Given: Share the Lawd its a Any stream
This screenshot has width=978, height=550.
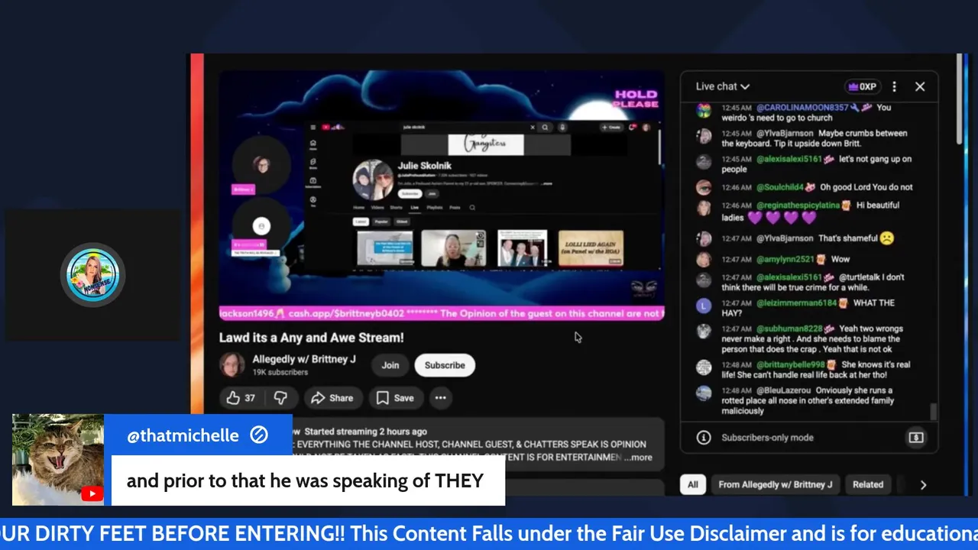Looking at the screenshot, I should [332, 397].
